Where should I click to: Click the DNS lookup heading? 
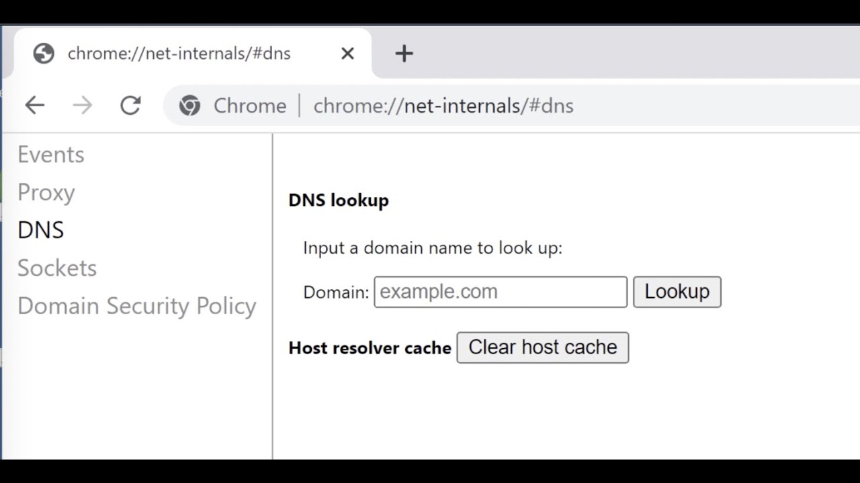coord(338,200)
